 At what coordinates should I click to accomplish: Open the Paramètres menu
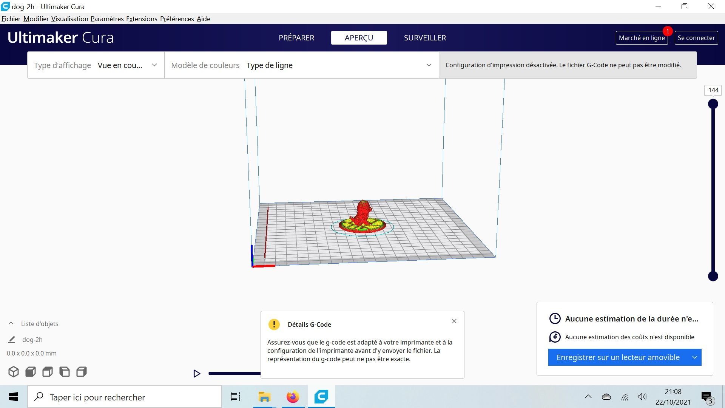point(107,19)
